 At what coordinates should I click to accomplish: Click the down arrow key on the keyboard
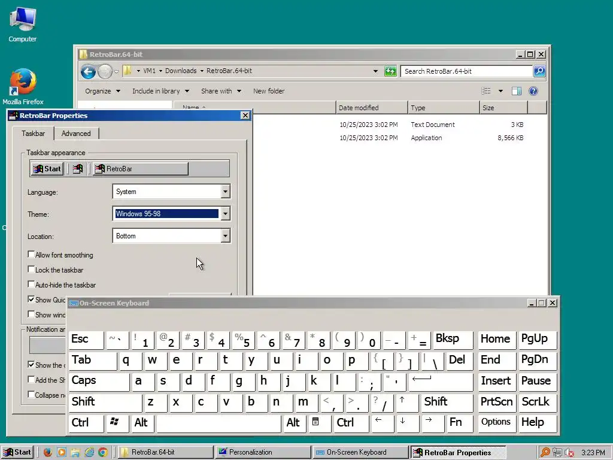[407, 423]
